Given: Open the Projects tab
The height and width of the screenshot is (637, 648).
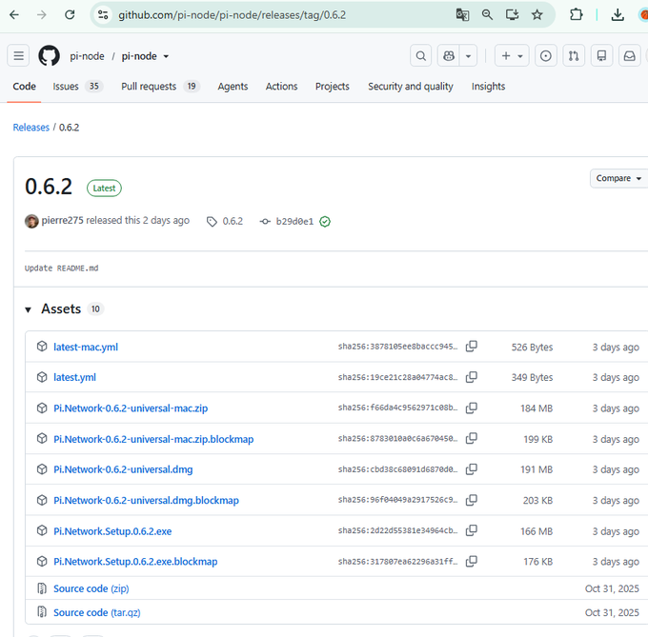Looking at the screenshot, I should (333, 87).
